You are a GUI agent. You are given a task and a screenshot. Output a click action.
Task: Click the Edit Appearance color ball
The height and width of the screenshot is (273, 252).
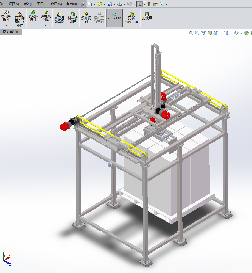[247, 33]
